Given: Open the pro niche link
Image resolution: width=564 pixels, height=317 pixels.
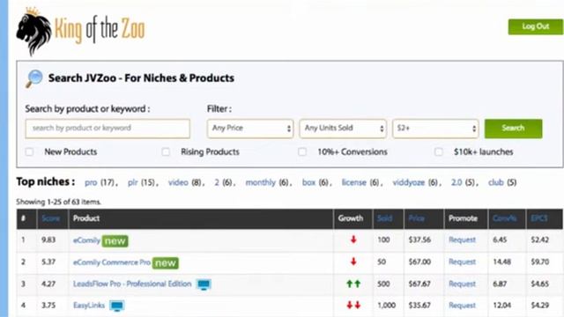Looking at the screenshot, I should (91, 182).
